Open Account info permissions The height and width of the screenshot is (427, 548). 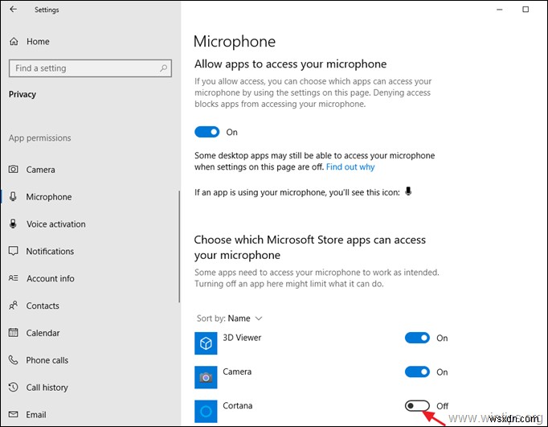click(51, 278)
